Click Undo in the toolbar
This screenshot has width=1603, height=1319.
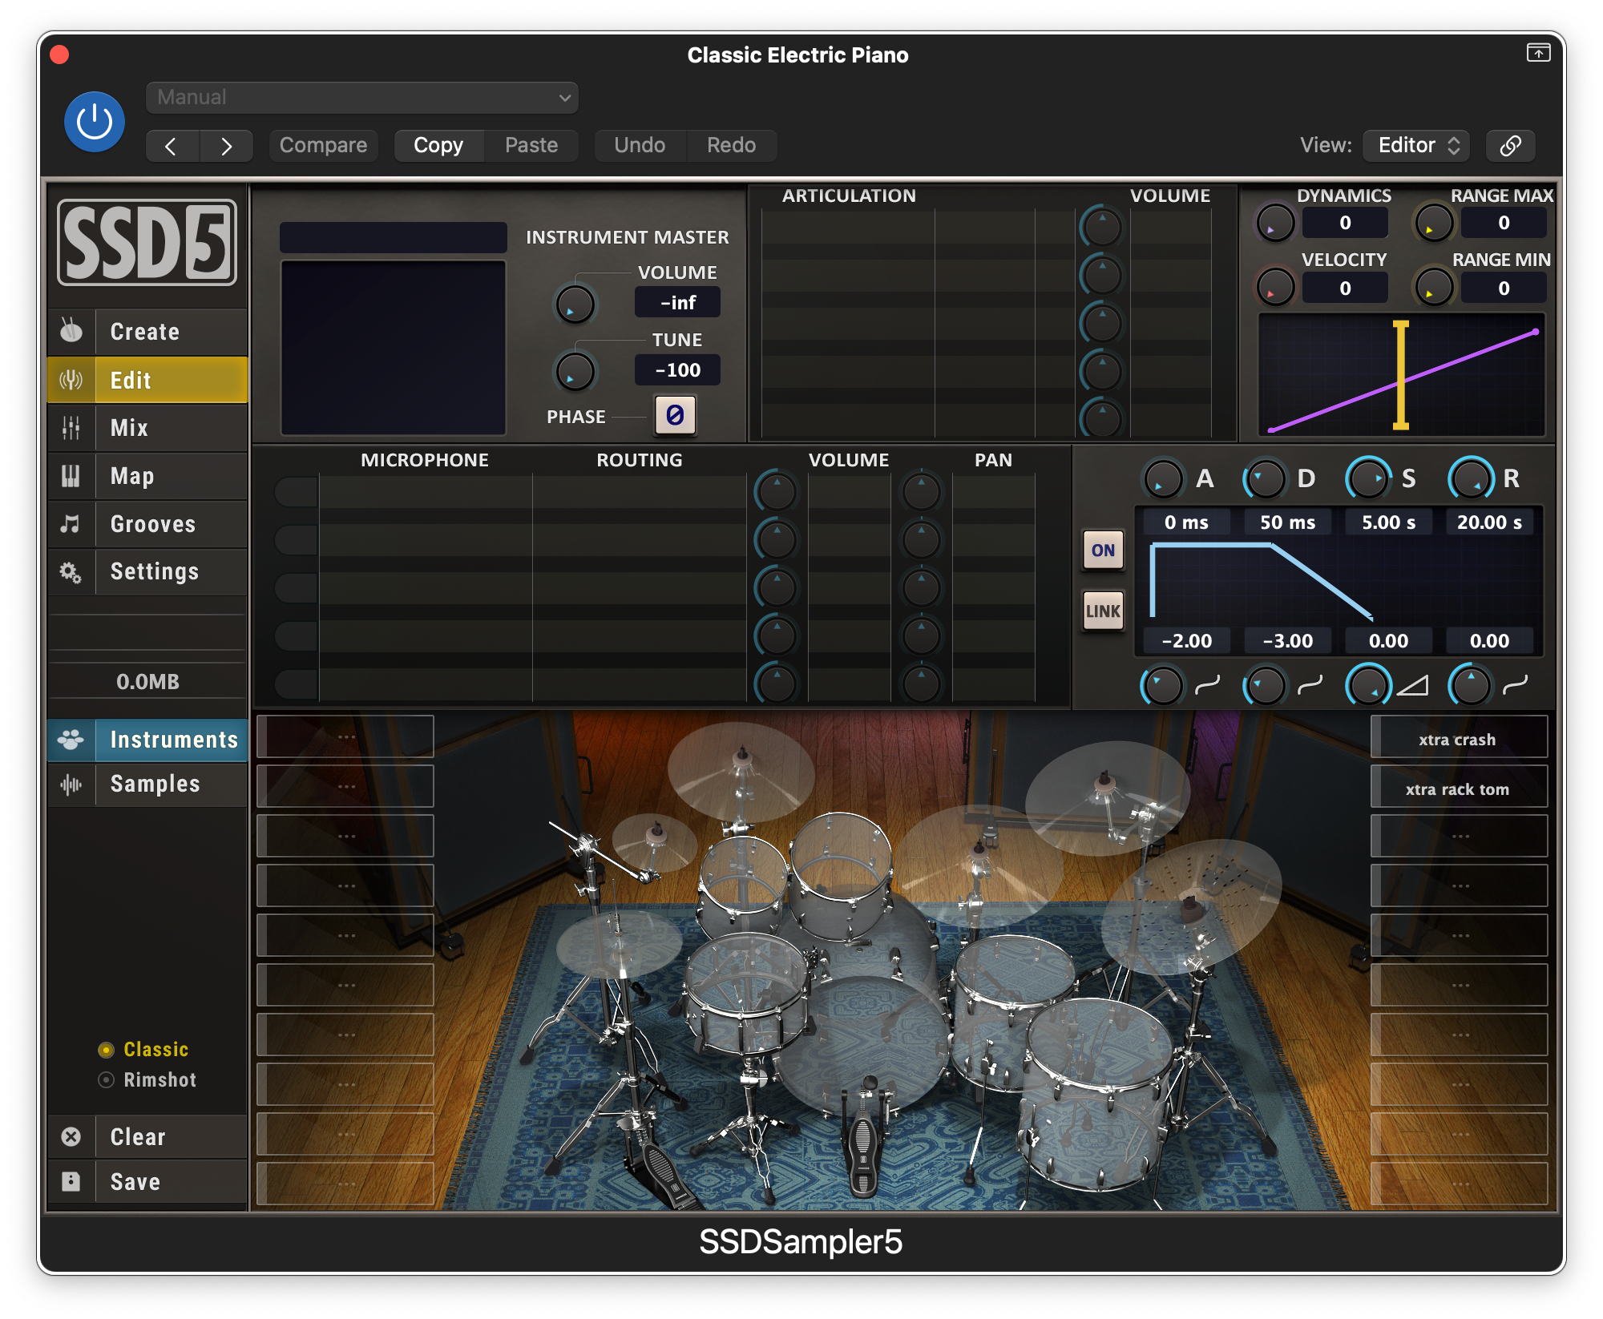(x=640, y=145)
